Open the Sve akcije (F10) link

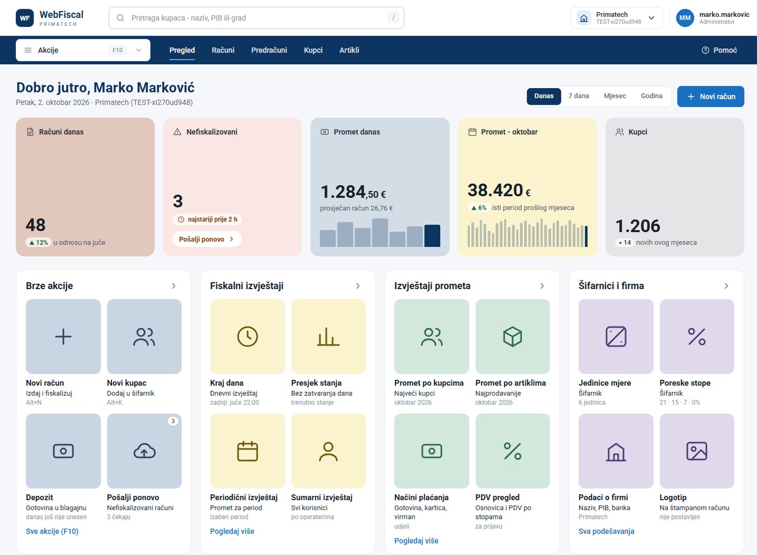point(52,531)
